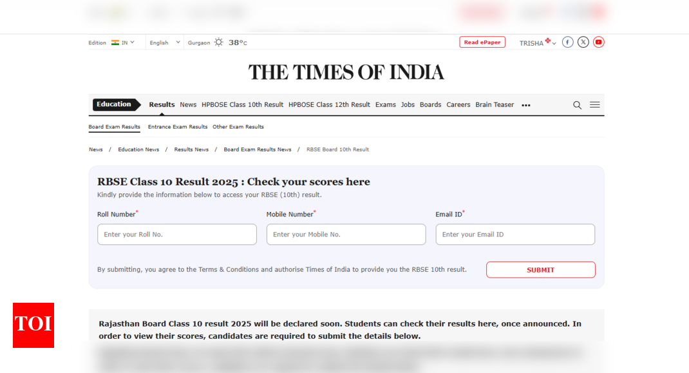Screen dimensions: 689x373
Task: Click the TRISHA plus icon
Action: [x=548, y=40]
